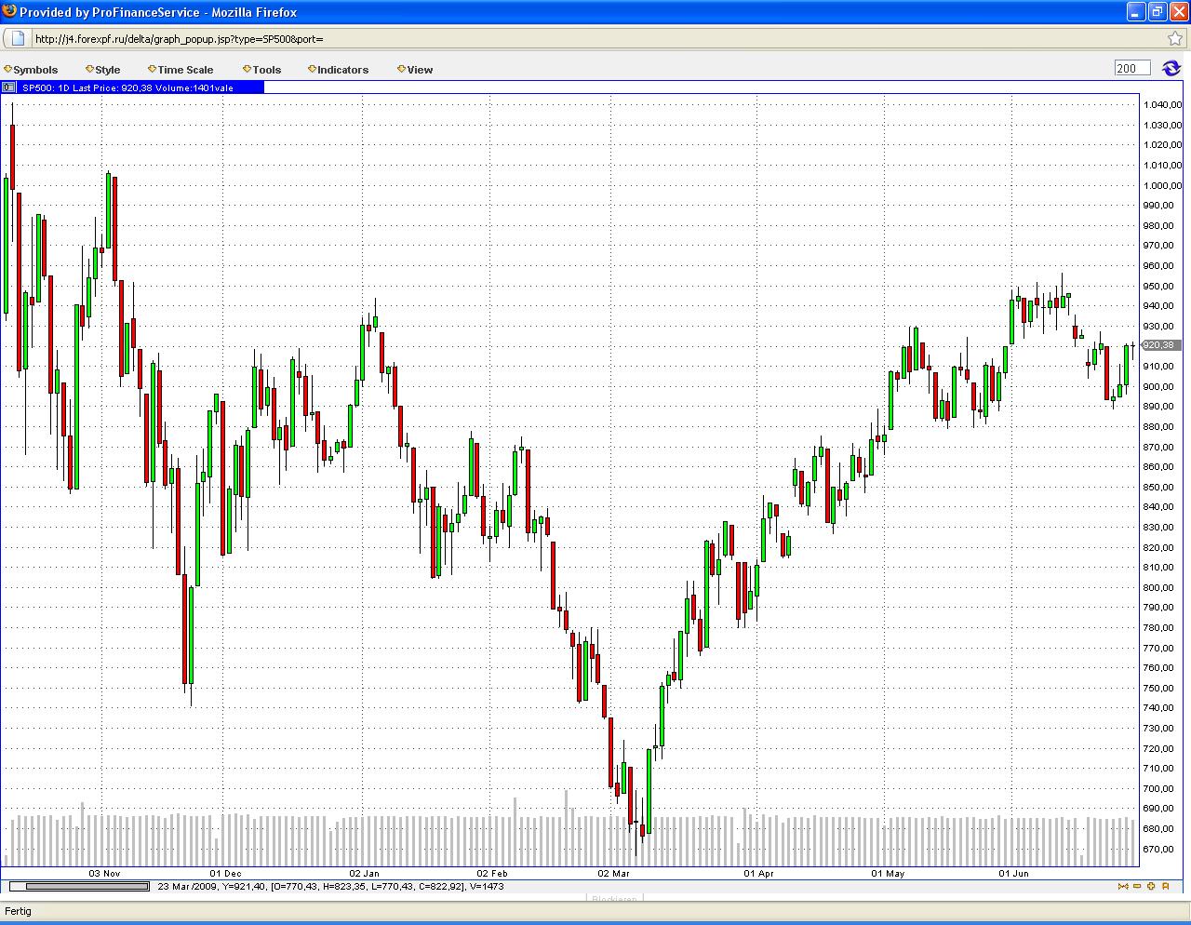Click the Fertig status bar text
1191x925 pixels.
coord(19,910)
